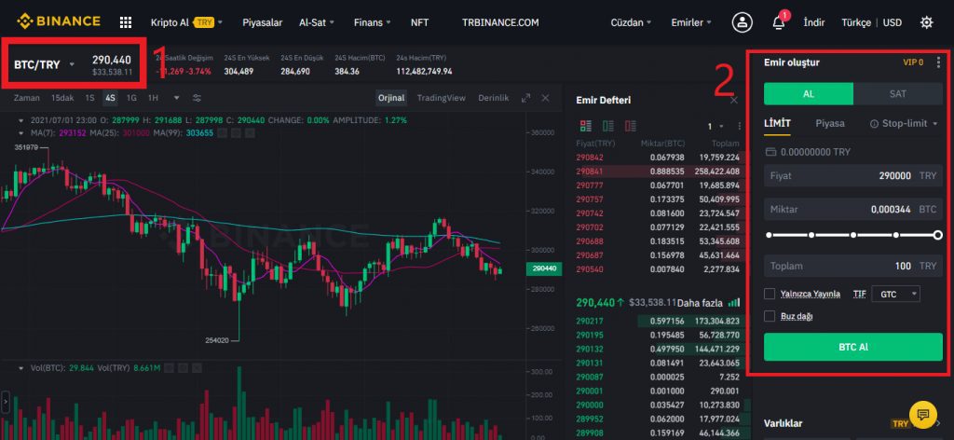
Task: Show combined buy and sell order book view
Action: tap(586, 126)
